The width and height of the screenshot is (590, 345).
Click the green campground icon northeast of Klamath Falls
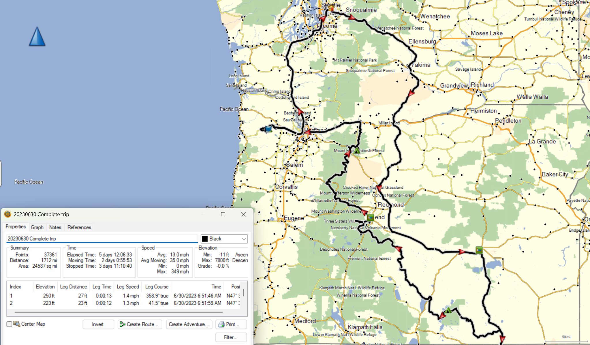coord(448,311)
